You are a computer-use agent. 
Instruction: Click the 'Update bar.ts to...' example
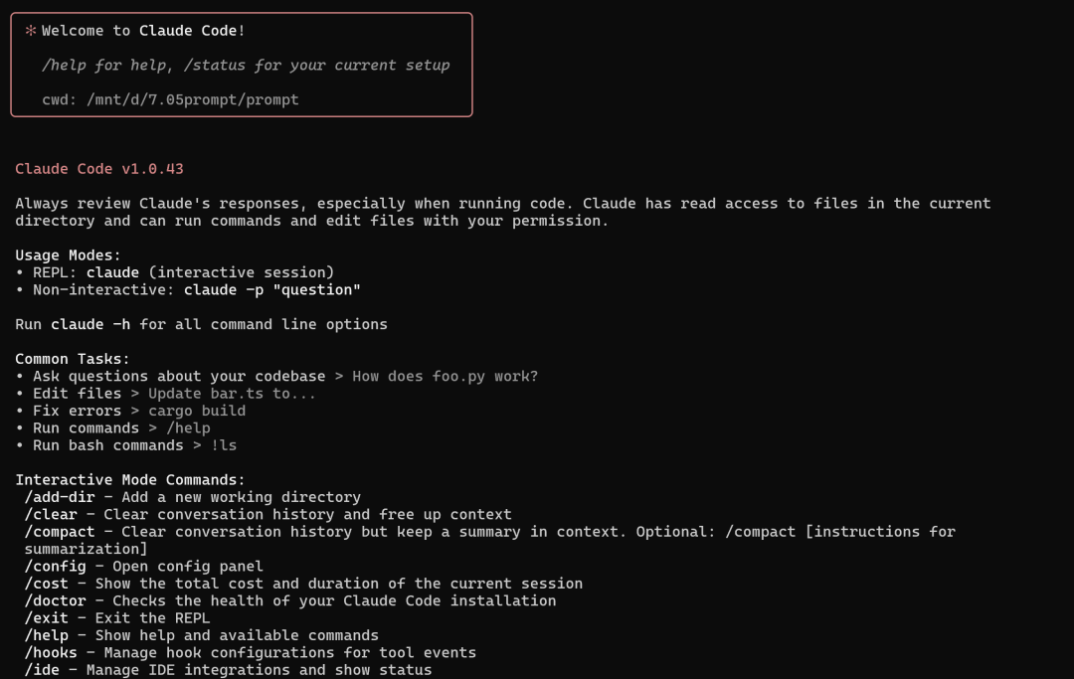[x=232, y=394]
